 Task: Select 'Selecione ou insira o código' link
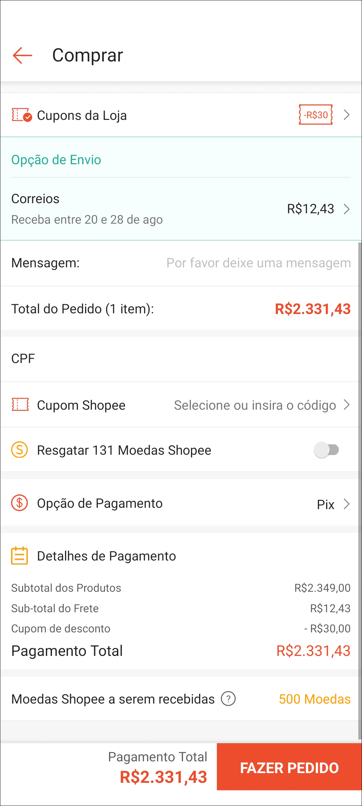point(255,405)
